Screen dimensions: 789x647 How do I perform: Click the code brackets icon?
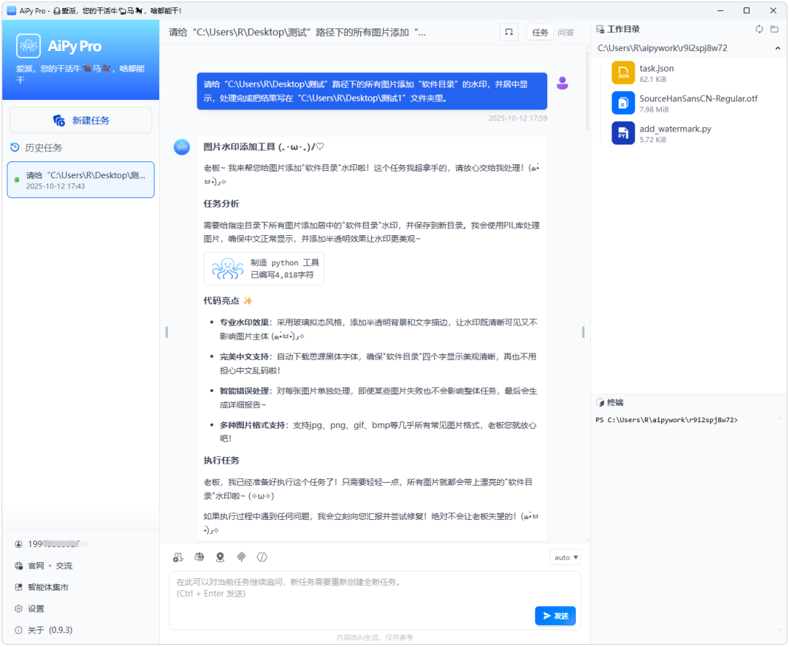[262, 556]
